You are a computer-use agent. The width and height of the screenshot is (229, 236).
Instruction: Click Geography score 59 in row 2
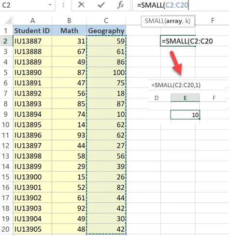pyautogui.click(x=106, y=41)
